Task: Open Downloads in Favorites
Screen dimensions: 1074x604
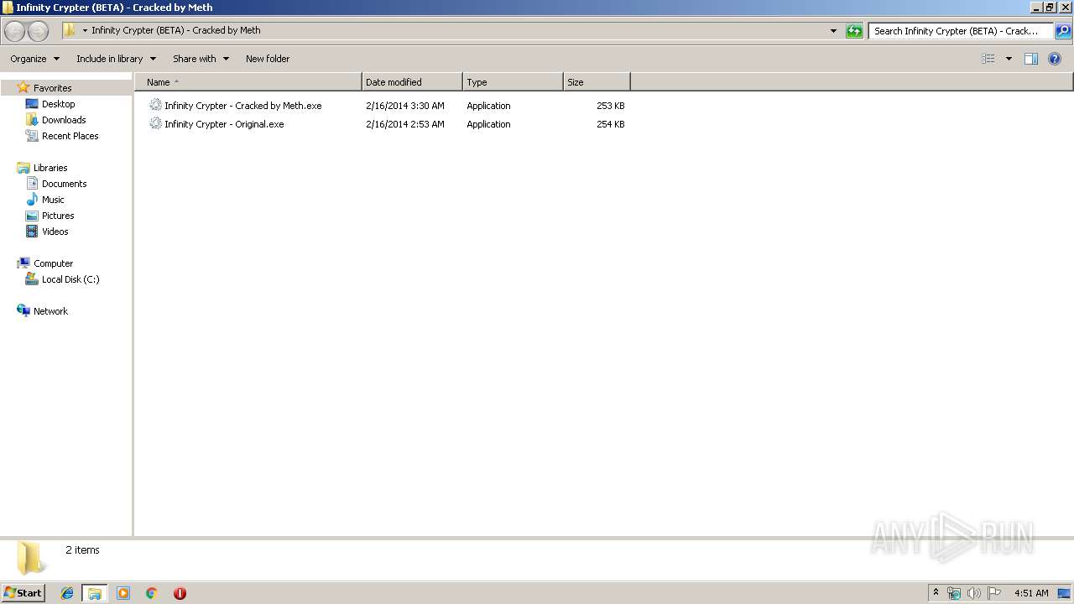Action: [64, 120]
